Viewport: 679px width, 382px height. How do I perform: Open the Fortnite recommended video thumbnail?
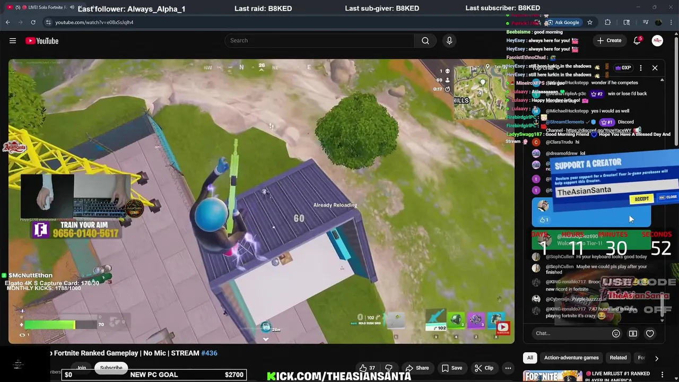(552, 376)
